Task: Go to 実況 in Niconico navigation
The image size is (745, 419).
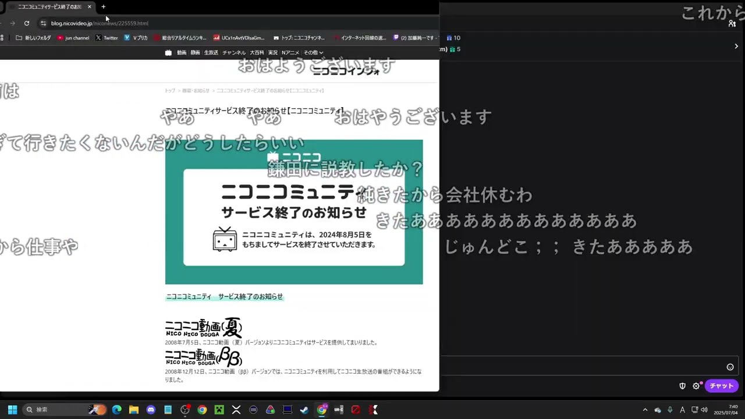Action: 273,52
